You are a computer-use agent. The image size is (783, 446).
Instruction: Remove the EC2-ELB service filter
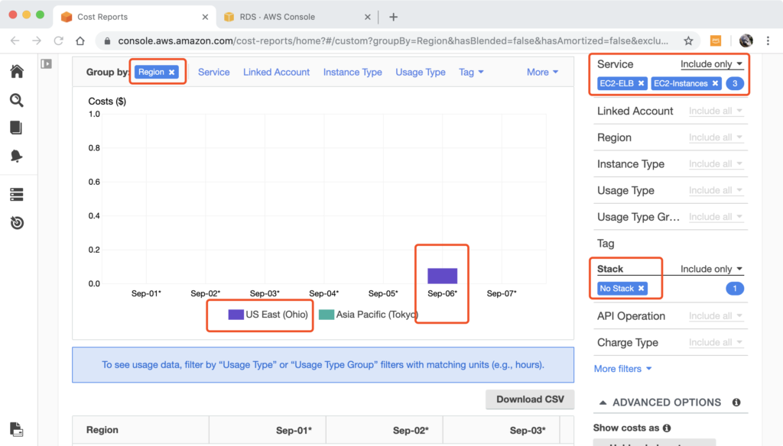click(x=642, y=83)
